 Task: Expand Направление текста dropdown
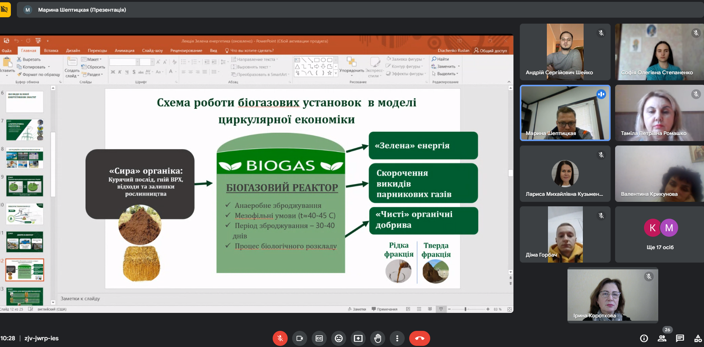(255, 59)
